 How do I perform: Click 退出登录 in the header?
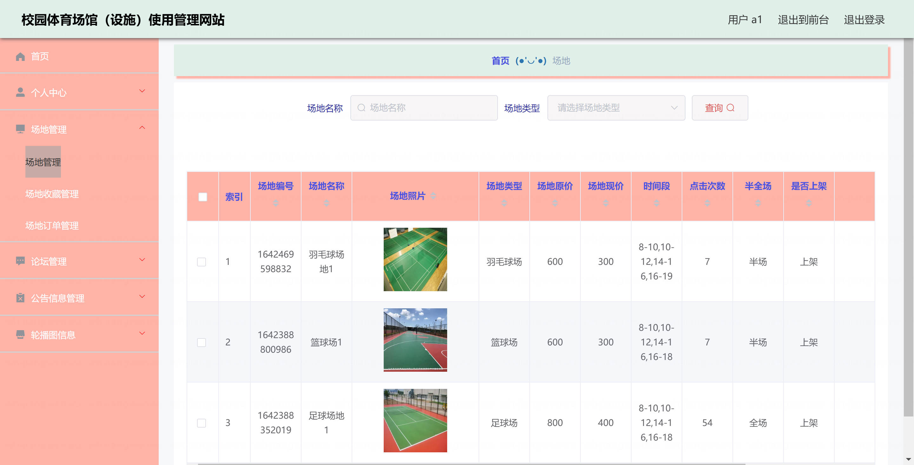pyautogui.click(x=864, y=20)
